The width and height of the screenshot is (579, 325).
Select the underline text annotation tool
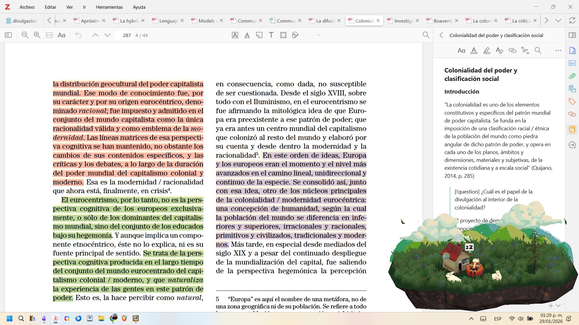click(x=247, y=35)
